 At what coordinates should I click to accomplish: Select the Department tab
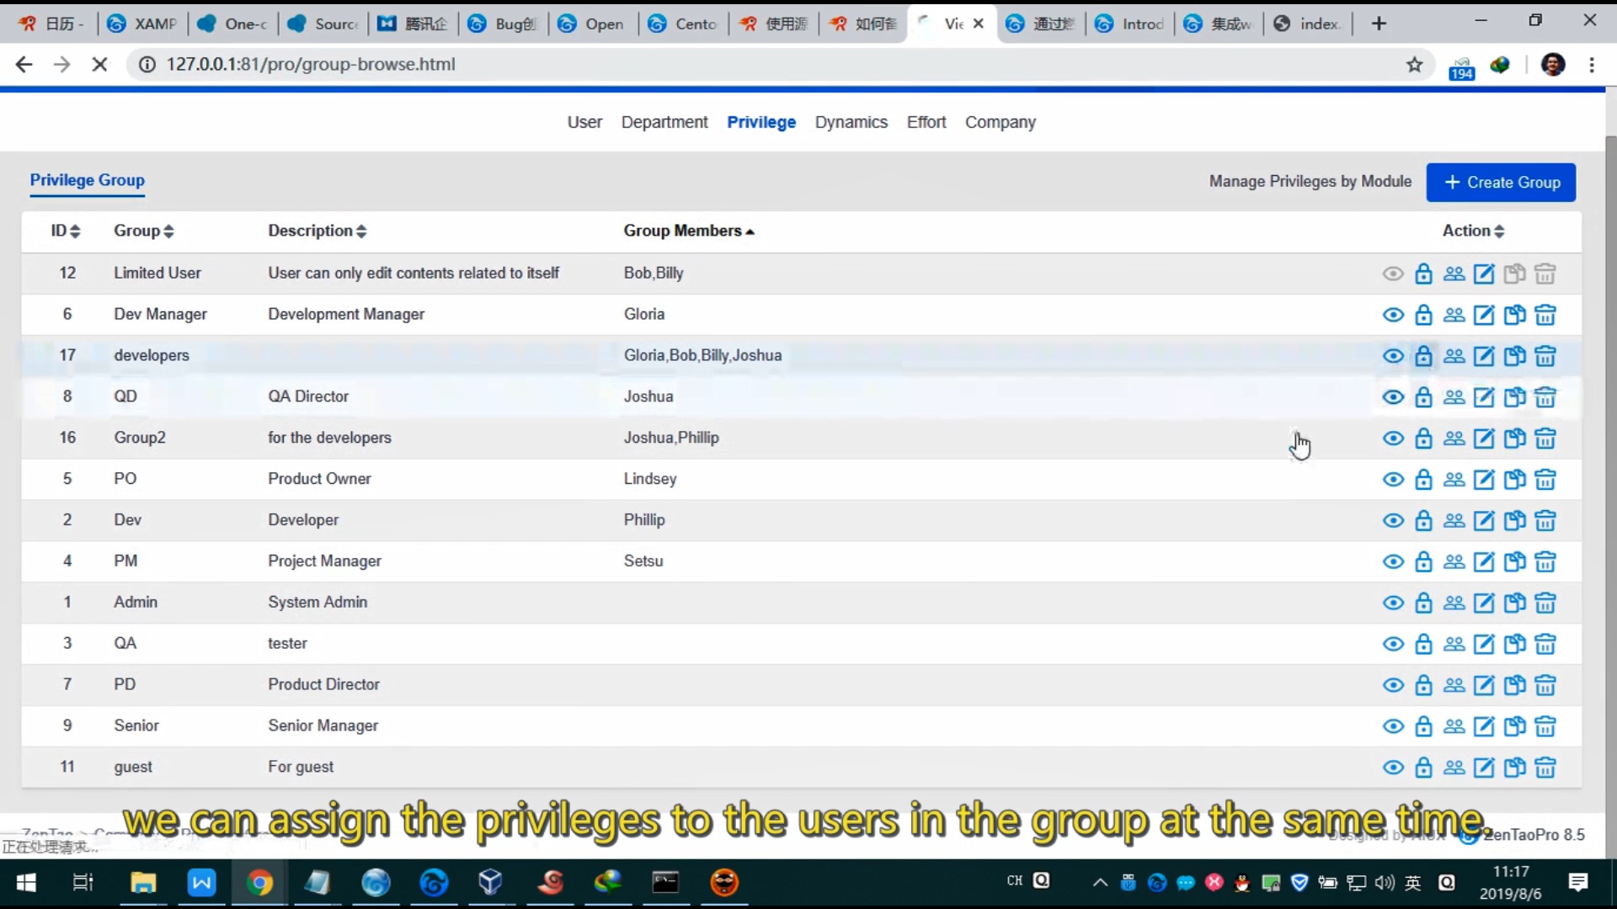(663, 122)
